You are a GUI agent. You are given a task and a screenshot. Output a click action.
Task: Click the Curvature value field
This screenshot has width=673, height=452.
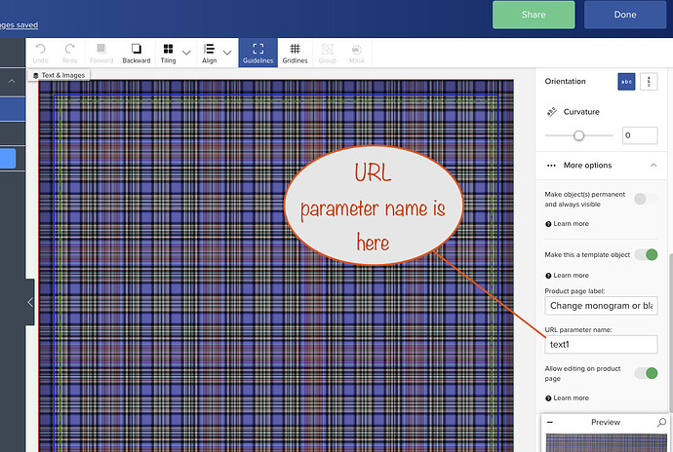(640, 135)
